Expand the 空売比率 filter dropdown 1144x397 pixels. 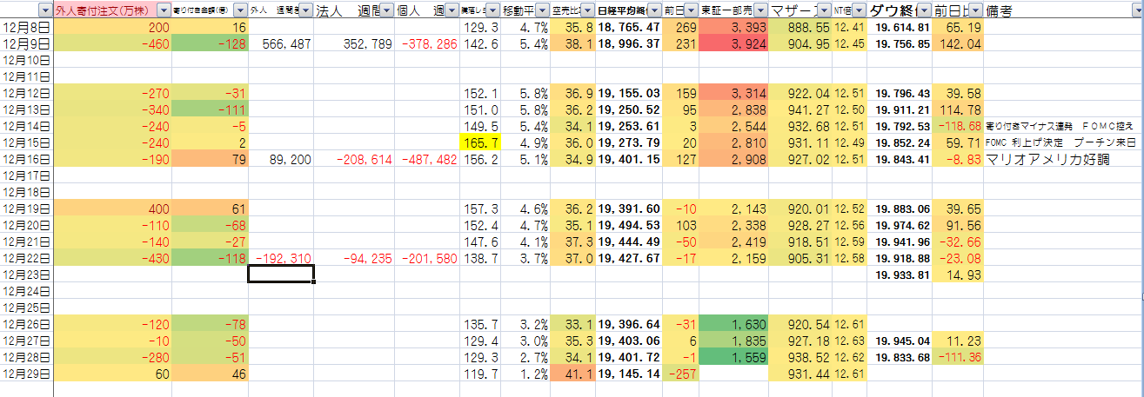point(587,10)
